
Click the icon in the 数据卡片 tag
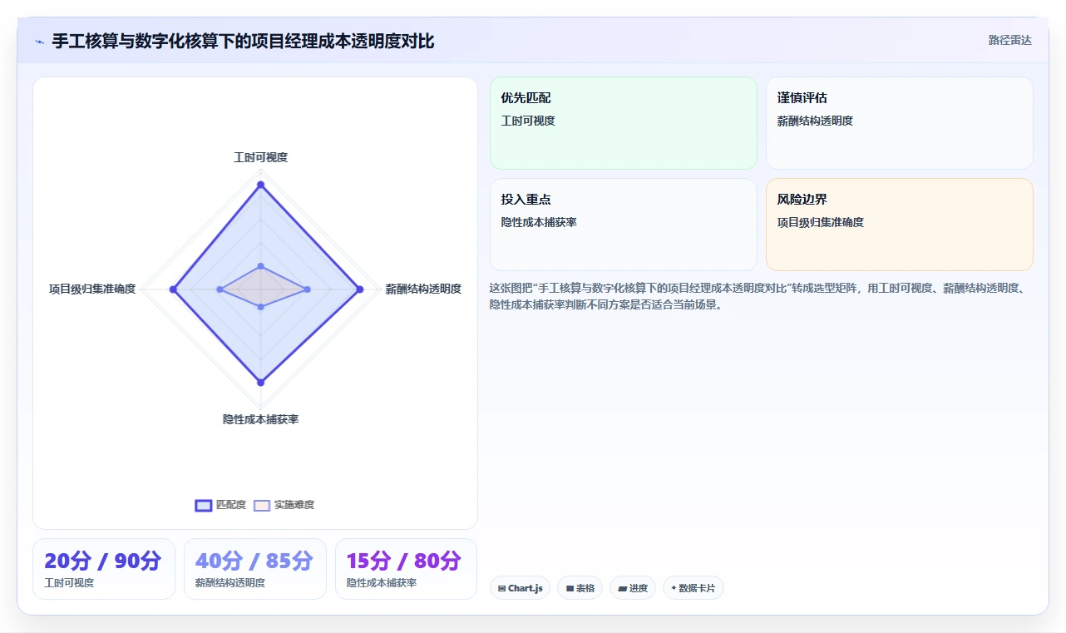(x=674, y=588)
